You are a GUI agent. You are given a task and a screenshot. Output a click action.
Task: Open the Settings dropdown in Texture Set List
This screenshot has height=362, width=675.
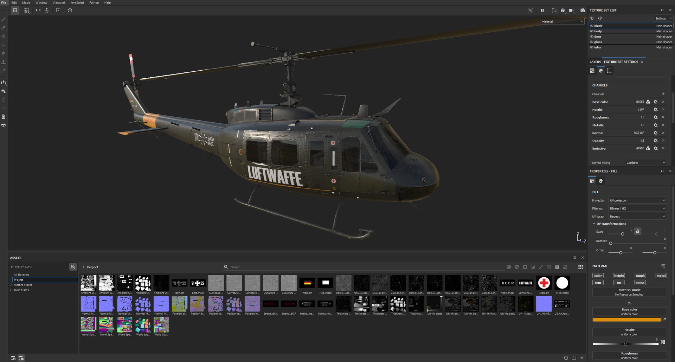coord(663,18)
